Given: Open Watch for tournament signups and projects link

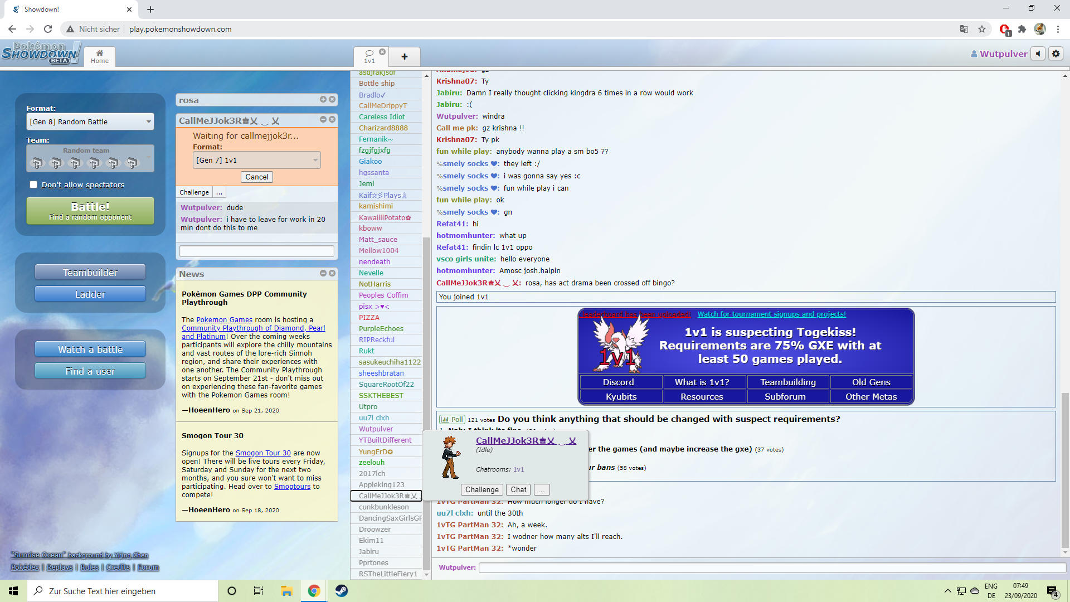Looking at the screenshot, I should pyautogui.click(x=771, y=314).
